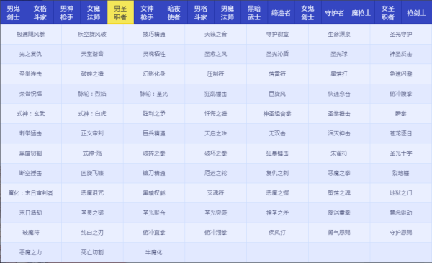Click the 地狱之门 skill cell

(401, 193)
